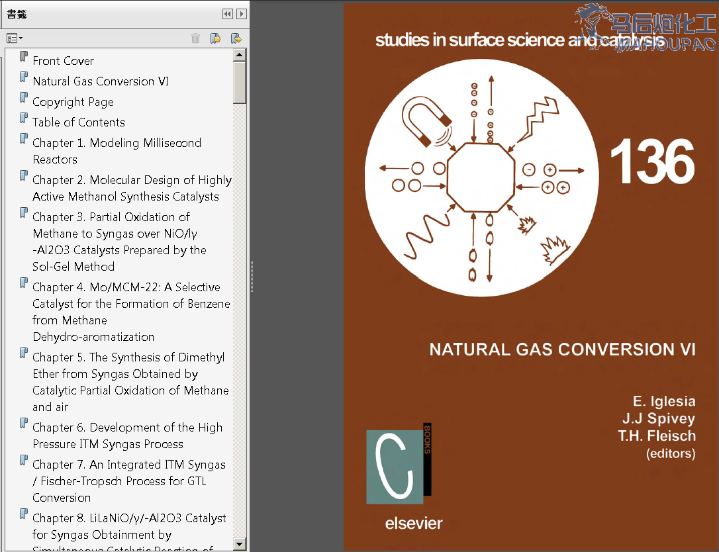Click the bookmark icon beside Front Cover
Image resolution: width=719 pixels, height=552 pixels.
24,56
